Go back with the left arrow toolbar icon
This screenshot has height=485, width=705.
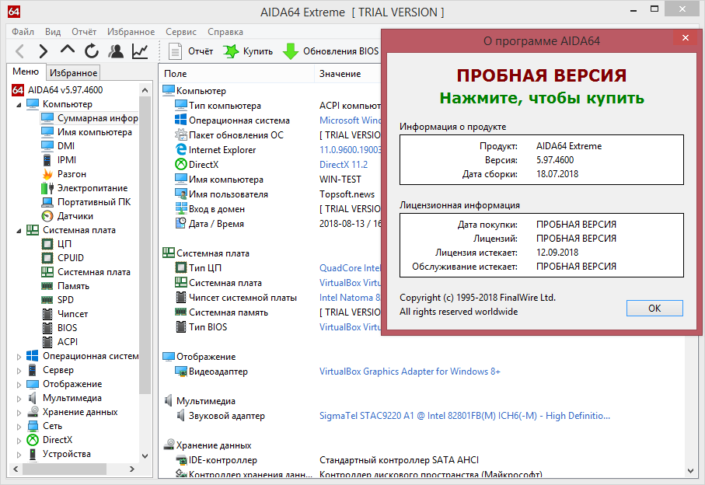pyautogui.click(x=19, y=51)
